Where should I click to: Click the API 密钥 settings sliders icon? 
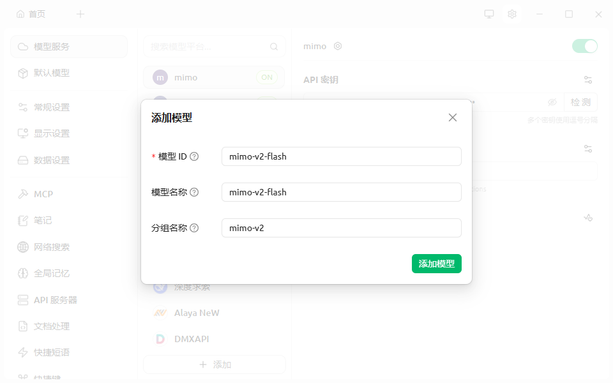[x=587, y=80]
